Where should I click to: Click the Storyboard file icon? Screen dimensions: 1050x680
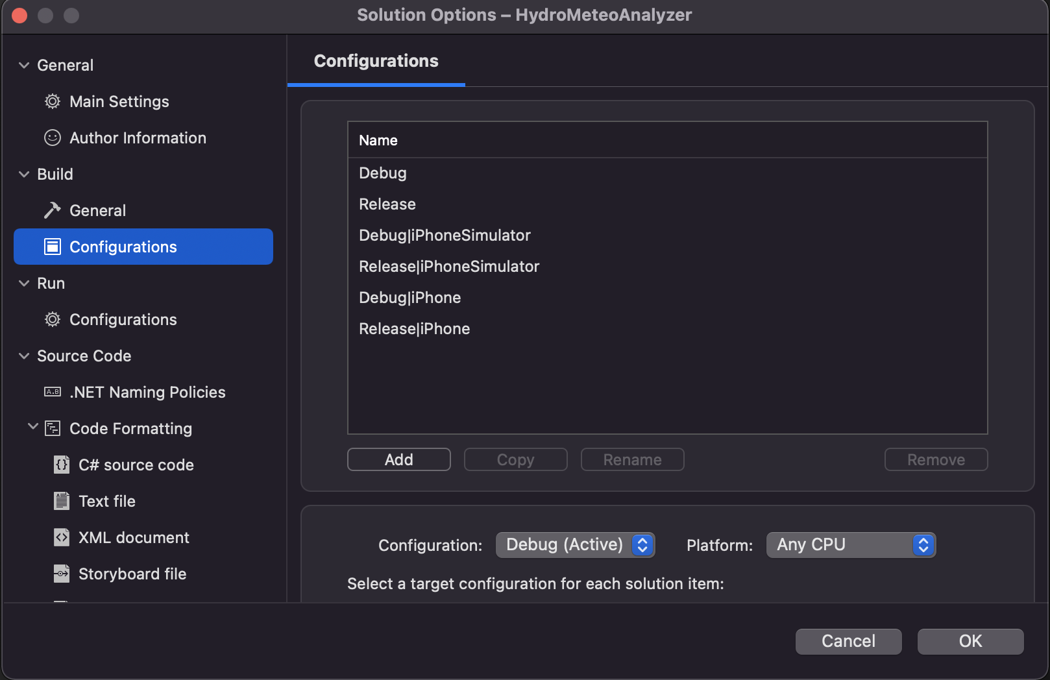(62, 574)
